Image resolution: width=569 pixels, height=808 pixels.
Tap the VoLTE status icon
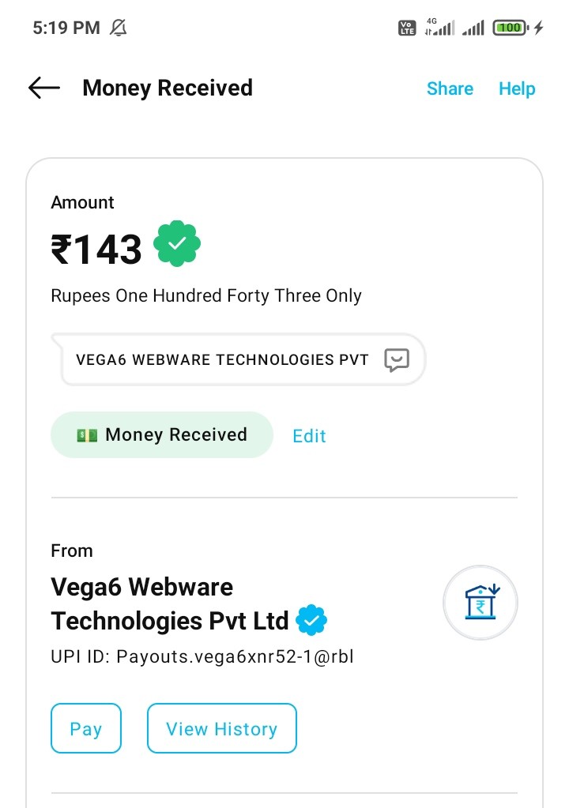[406, 28]
